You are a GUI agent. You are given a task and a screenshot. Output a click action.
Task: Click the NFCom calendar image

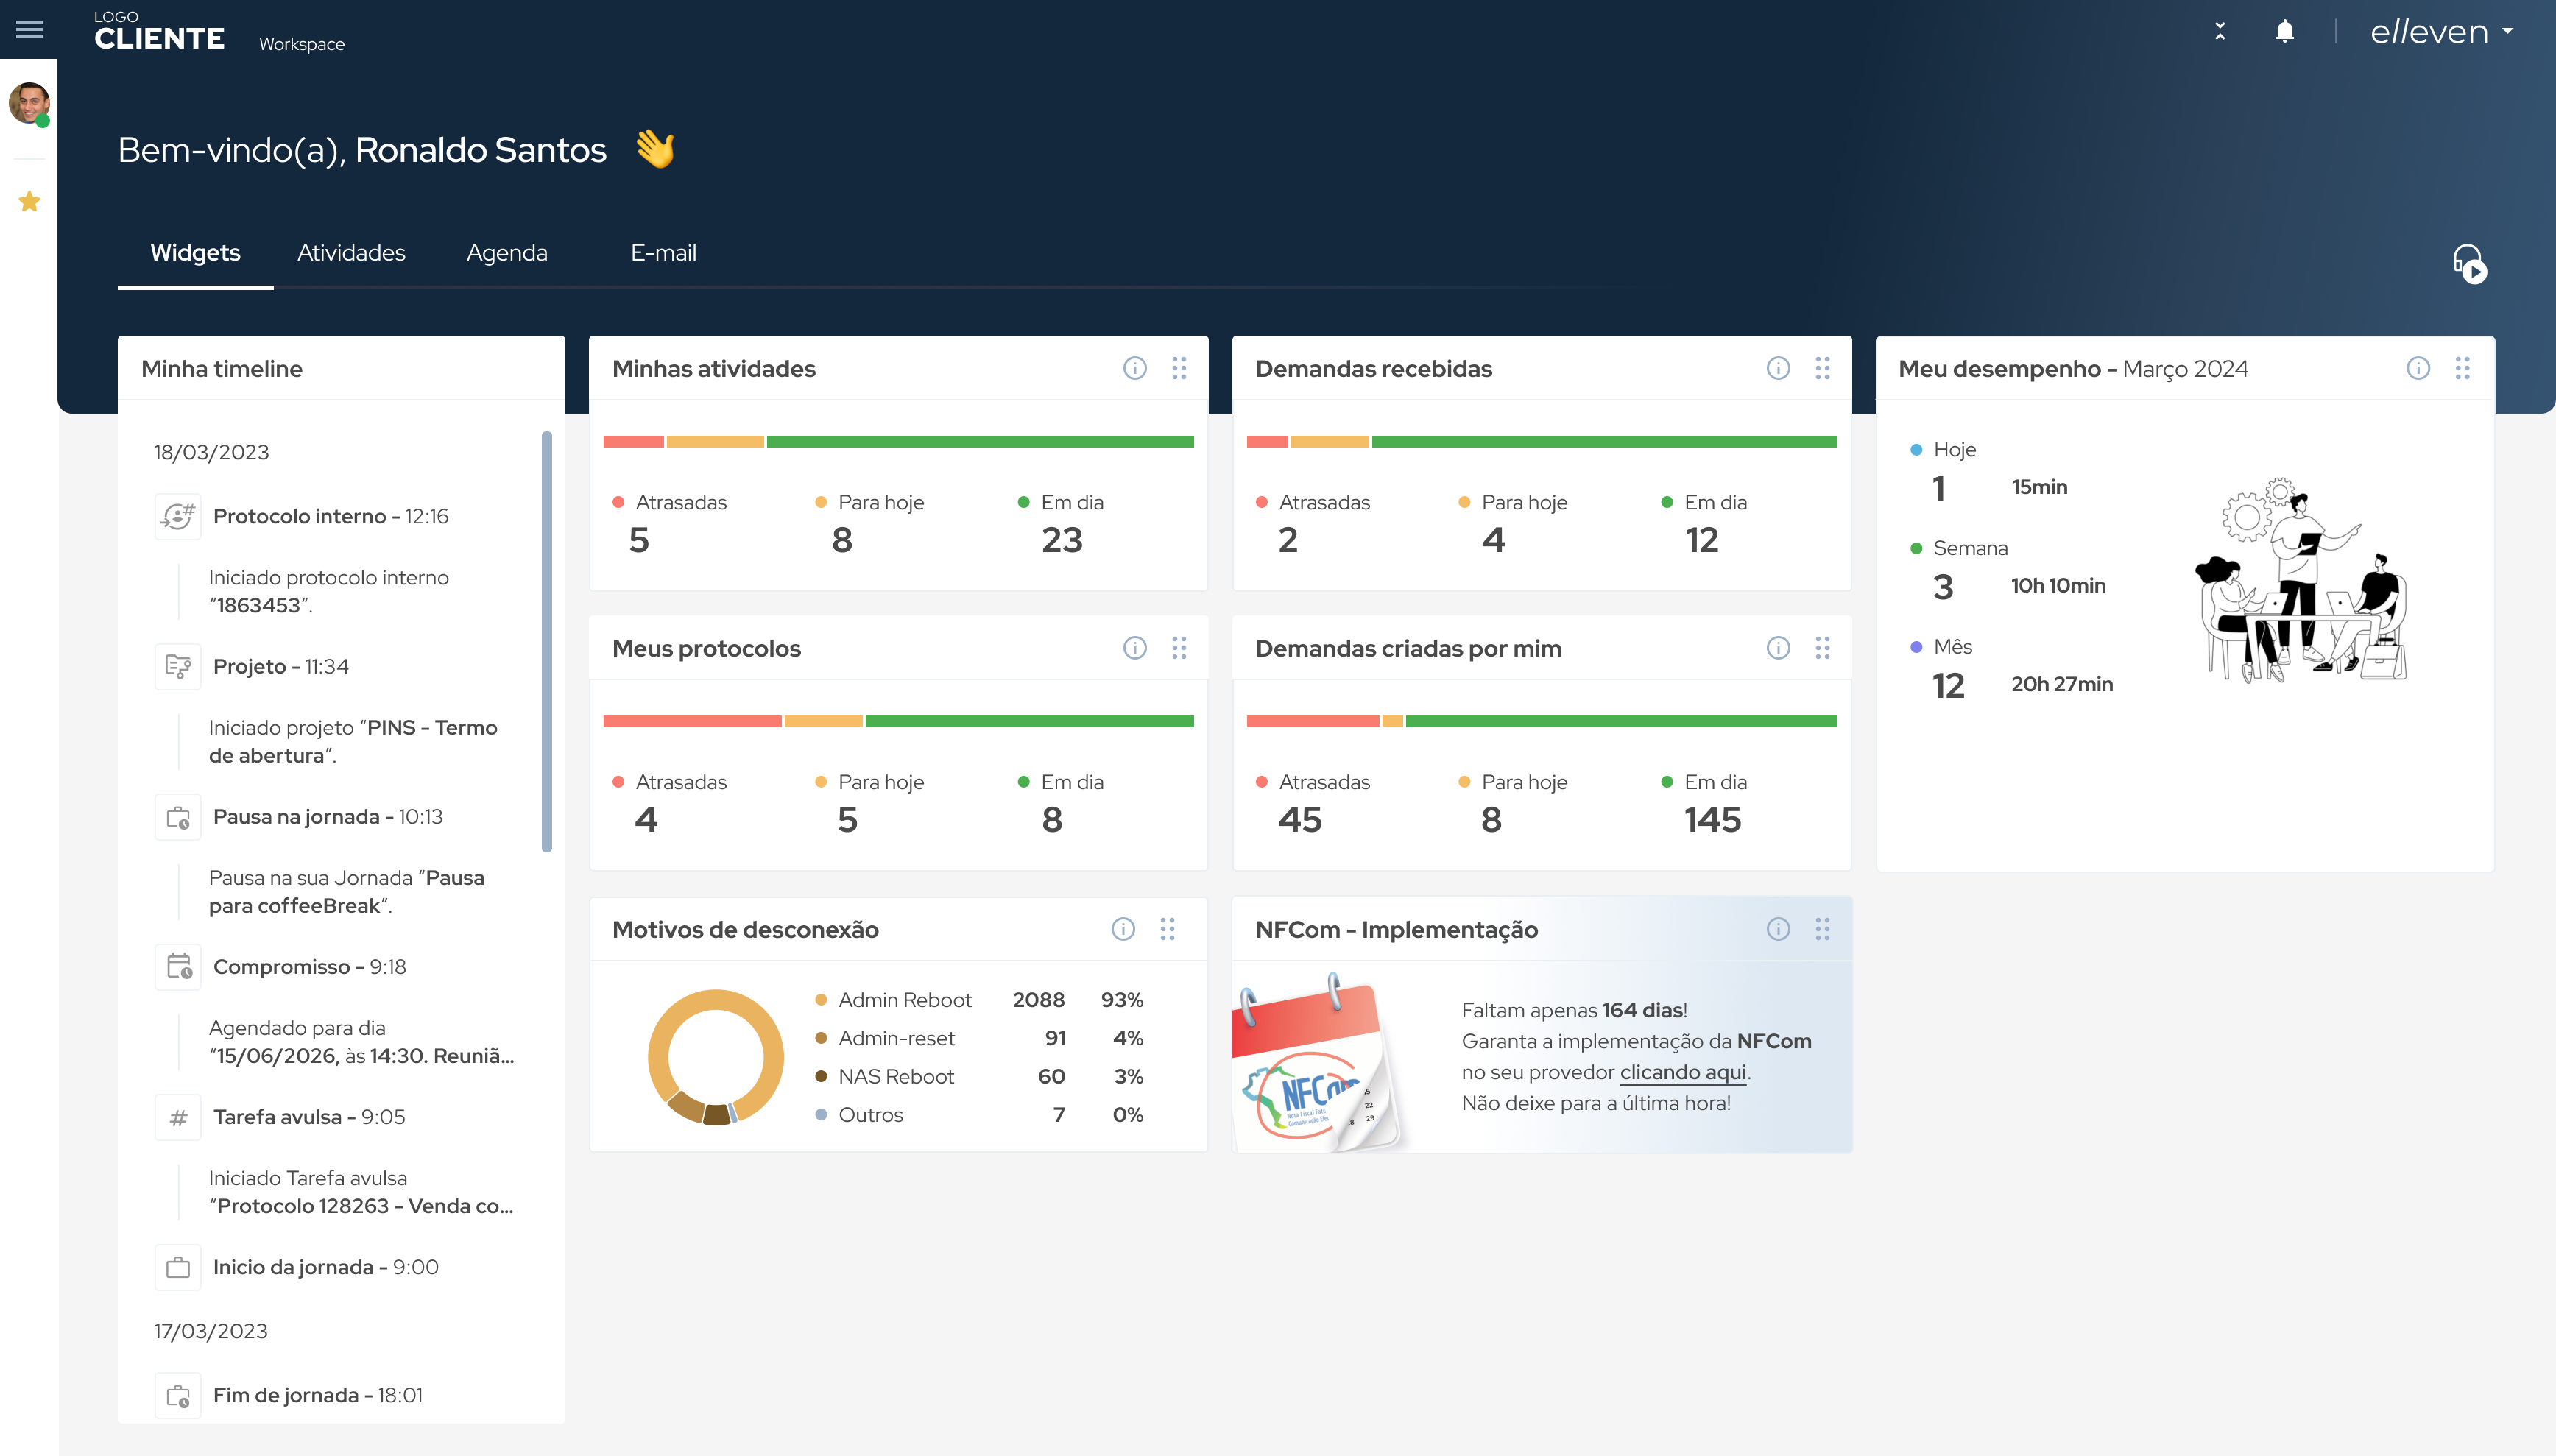1315,1062
